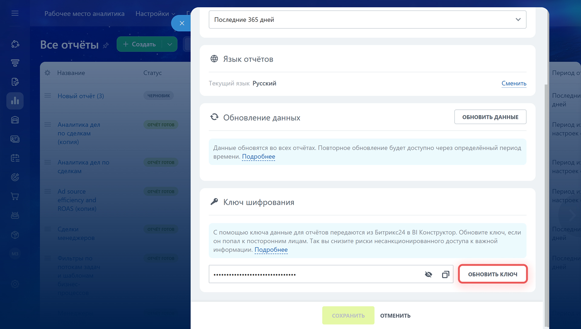Toggle encryption key visibility eye icon
The width and height of the screenshot is (581, 329).
point(428,274)
